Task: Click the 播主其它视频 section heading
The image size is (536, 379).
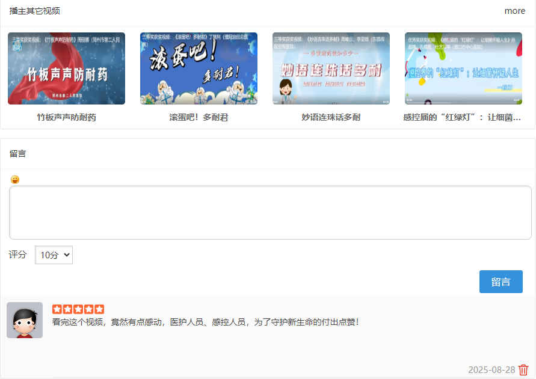Action: coord(35,11)
